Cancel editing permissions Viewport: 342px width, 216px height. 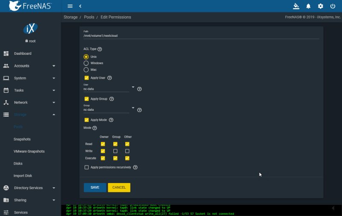pos(119,187)
